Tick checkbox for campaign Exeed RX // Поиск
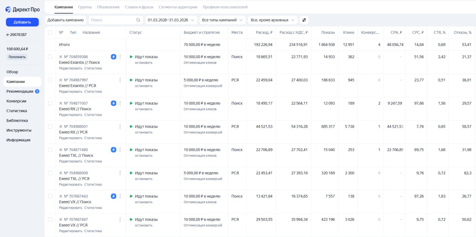 (50, 103)
